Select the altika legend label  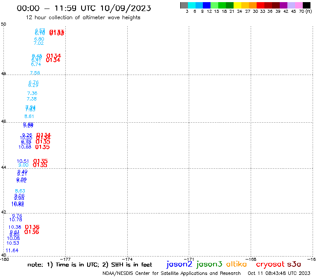click(237, 264)
